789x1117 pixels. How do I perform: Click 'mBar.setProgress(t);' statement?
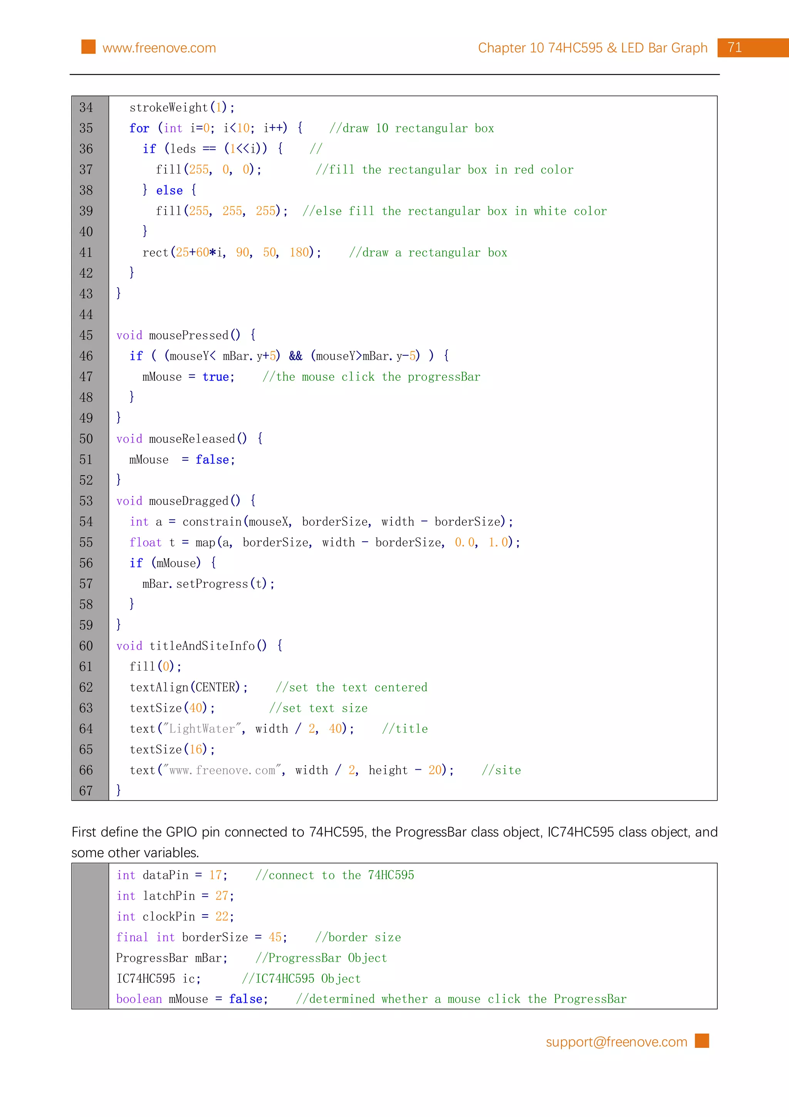(208, 584)
